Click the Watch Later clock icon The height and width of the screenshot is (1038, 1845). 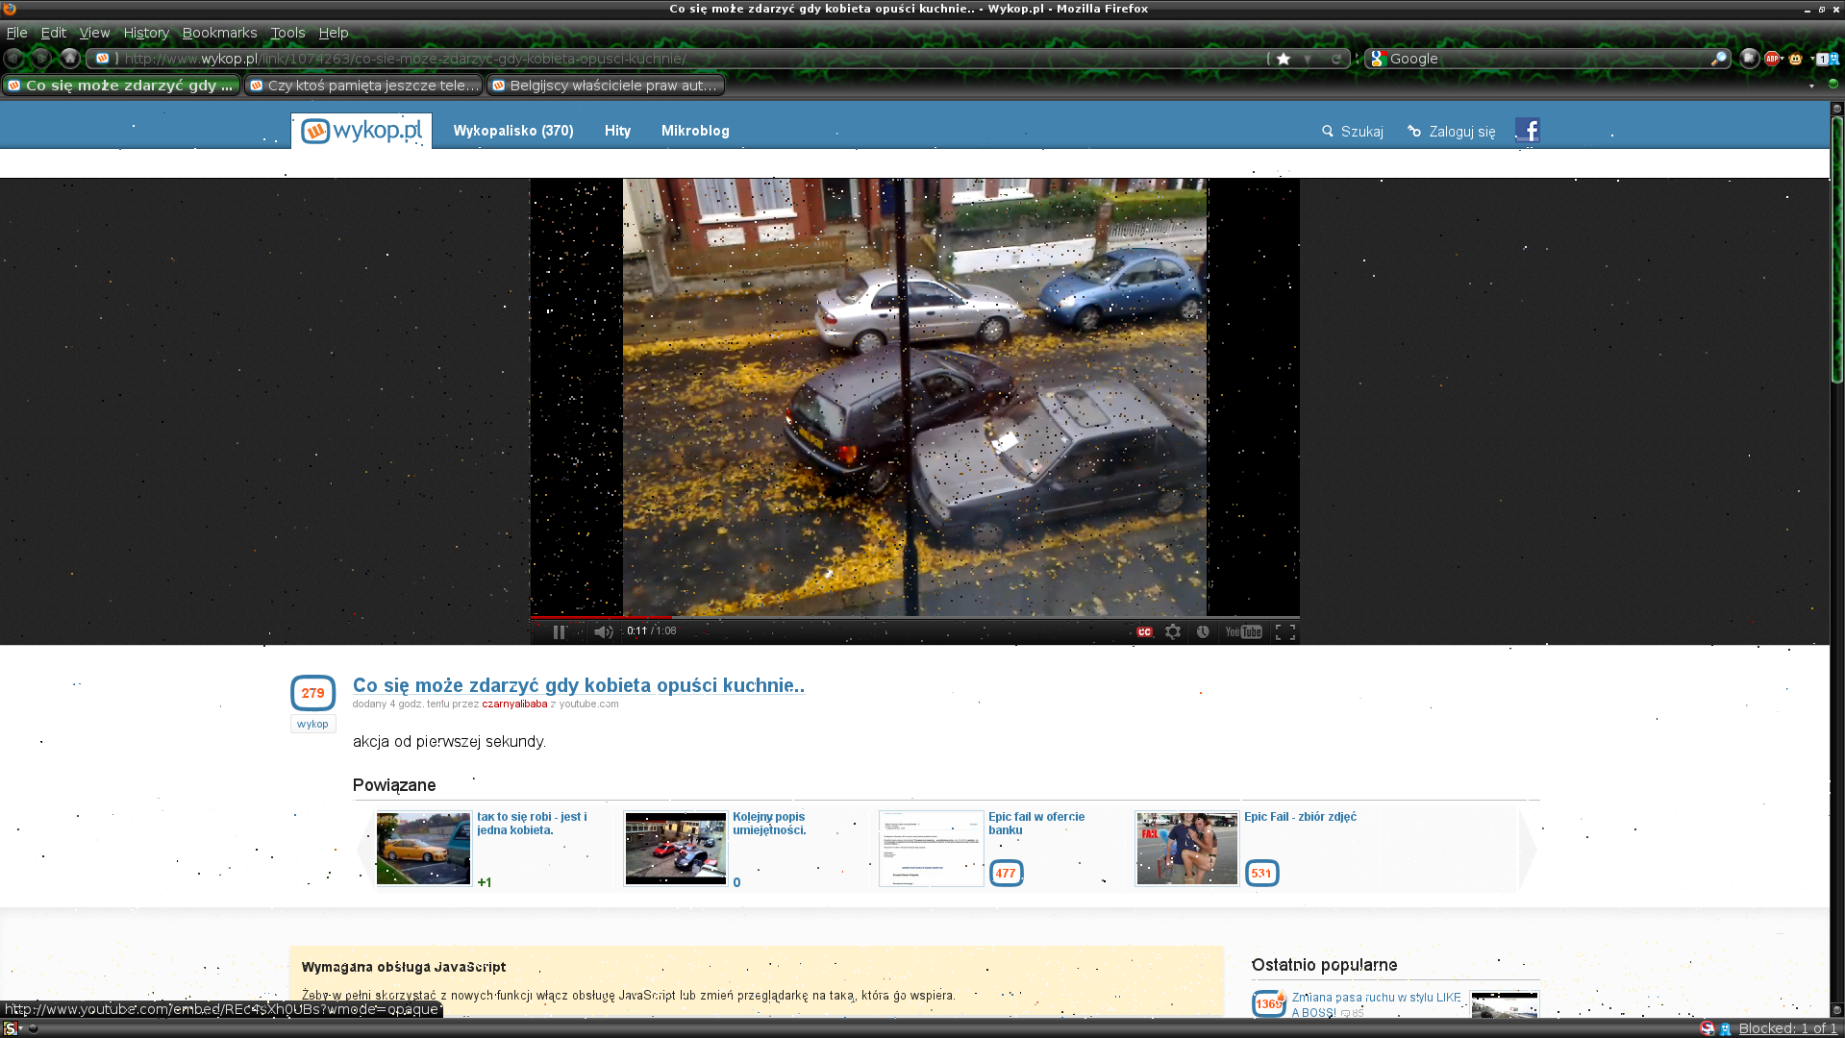pos(1203,631)
